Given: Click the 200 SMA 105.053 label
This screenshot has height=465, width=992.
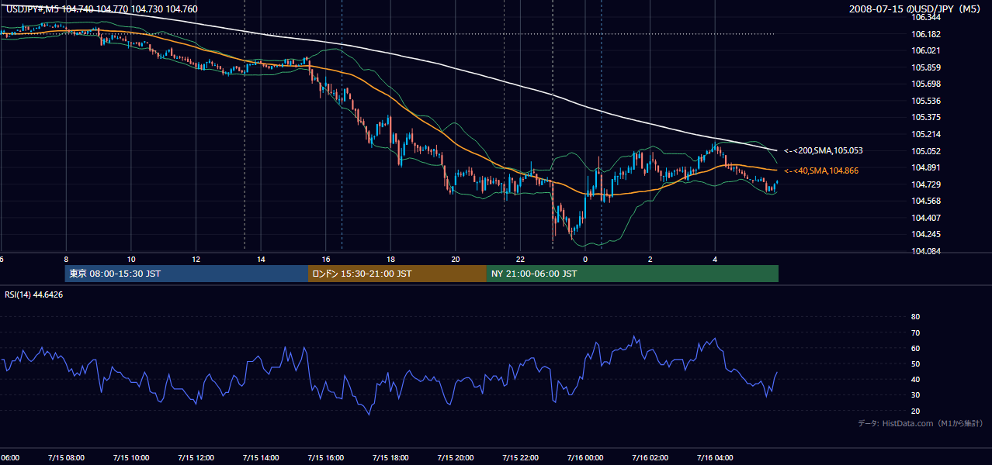Looking at the screenshot, I should pos(824,151).
